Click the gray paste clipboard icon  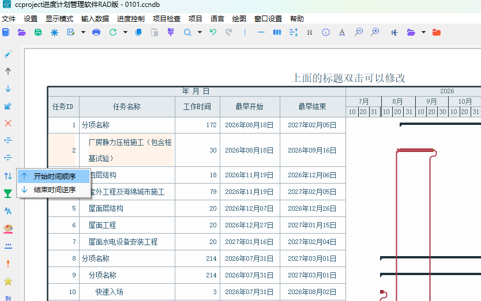pos(155,32)
